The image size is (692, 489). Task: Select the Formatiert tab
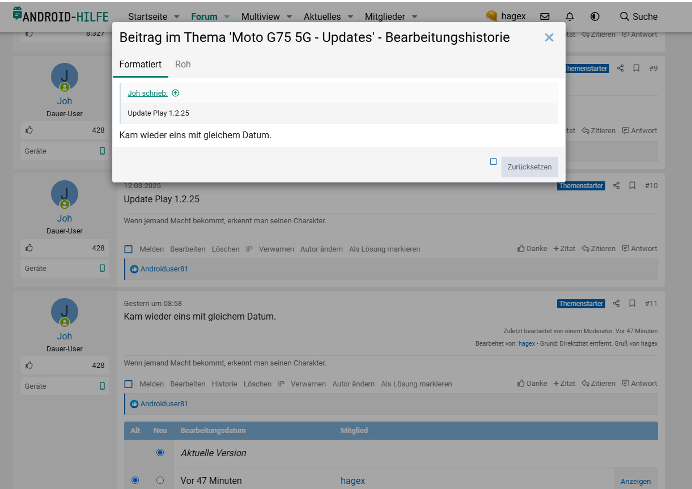coord(140,65)
